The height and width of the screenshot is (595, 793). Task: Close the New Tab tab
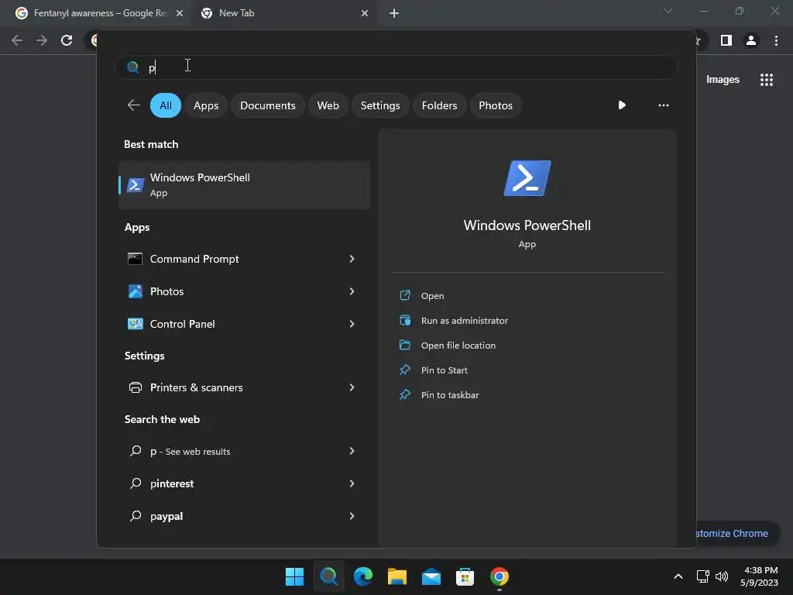coord(365,13)
